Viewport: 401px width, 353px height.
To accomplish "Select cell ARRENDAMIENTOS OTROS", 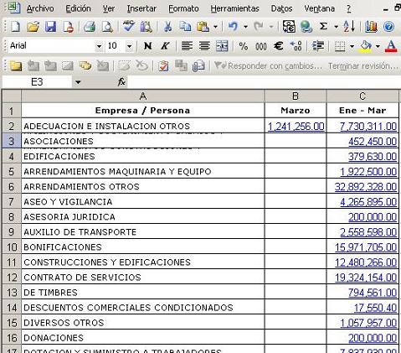I will click(143, 186).
